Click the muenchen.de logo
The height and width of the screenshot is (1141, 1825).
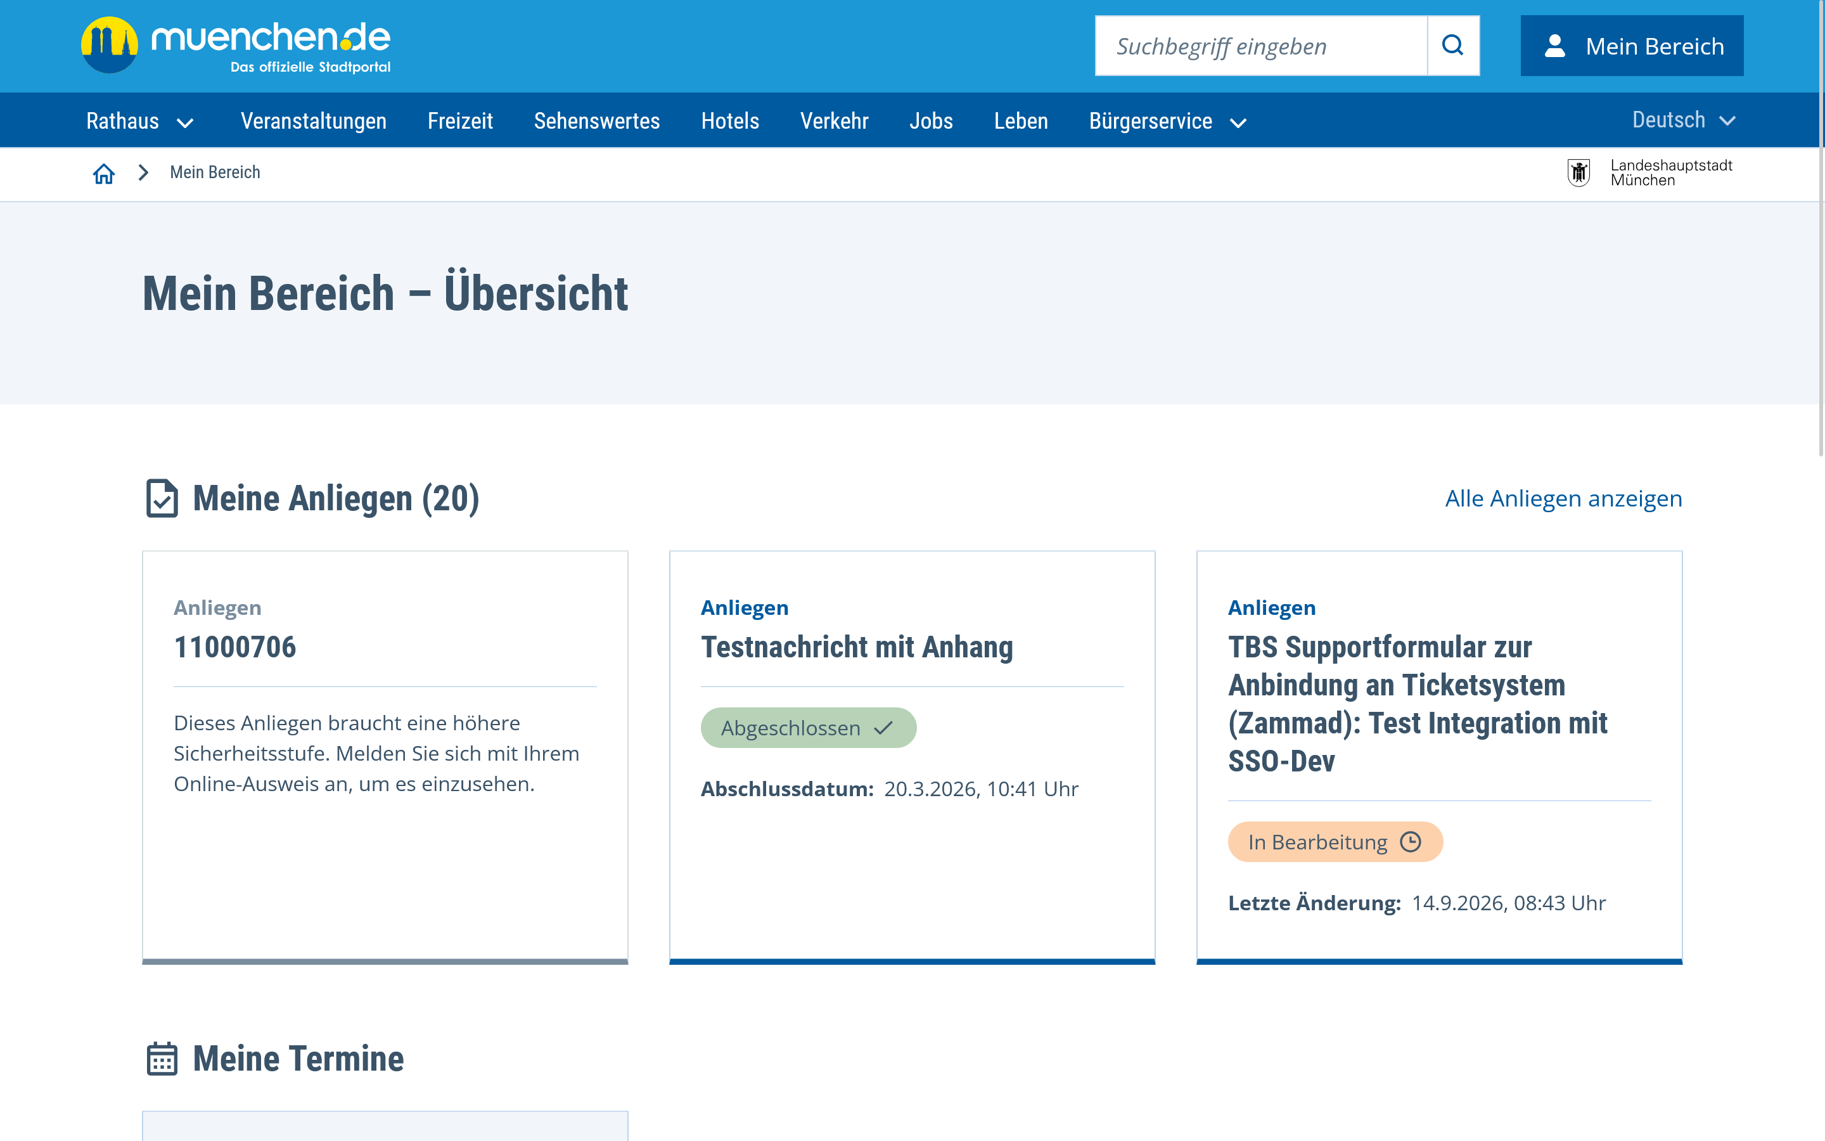click(235, 45)
